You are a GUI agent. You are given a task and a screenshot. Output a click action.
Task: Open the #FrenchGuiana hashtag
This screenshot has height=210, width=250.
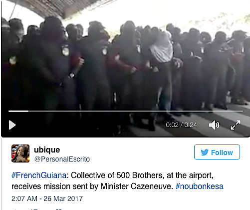39,175
